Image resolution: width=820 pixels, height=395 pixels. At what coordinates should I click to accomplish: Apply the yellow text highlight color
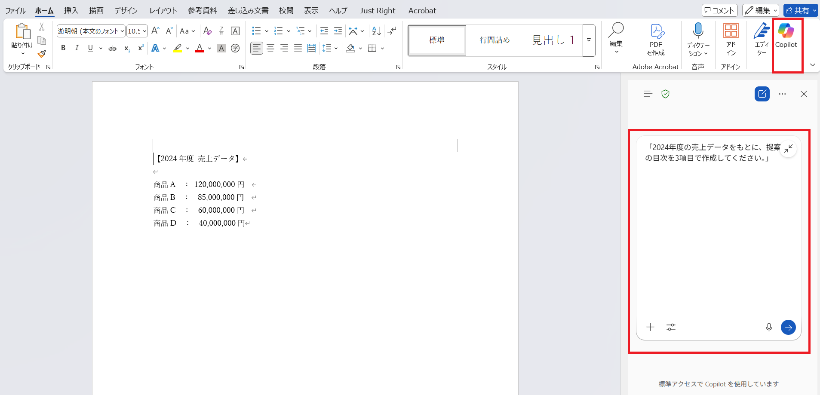pos(178,48)
